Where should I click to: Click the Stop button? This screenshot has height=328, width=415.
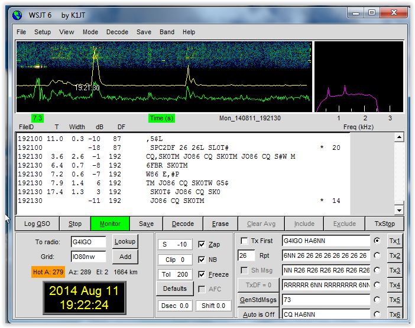coord(75,224)
